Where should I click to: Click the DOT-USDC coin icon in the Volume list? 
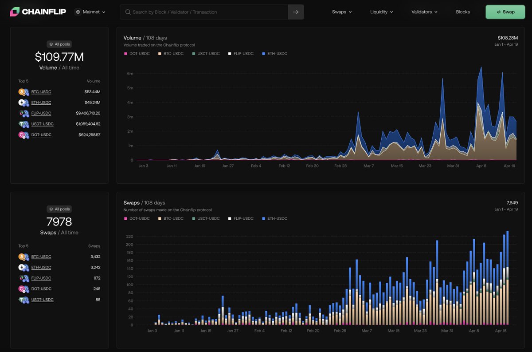pos(23,134)
